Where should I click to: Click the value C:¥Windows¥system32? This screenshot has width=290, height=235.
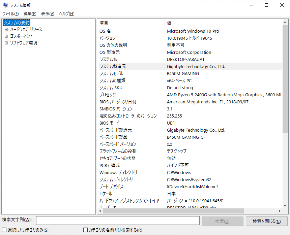[x=189, y=180]
